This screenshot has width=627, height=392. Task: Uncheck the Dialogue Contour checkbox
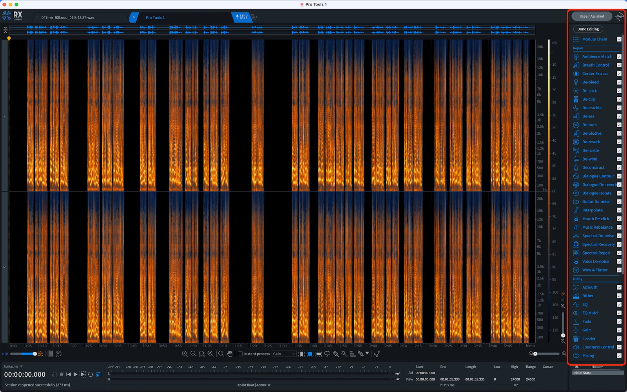pyautogui.click(x=619, y=176)
